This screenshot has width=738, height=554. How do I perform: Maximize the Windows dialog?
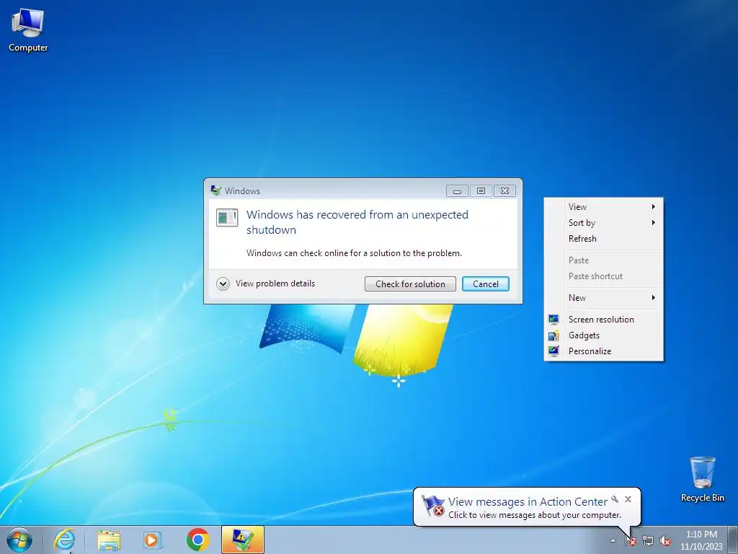[x=481, y=190]
